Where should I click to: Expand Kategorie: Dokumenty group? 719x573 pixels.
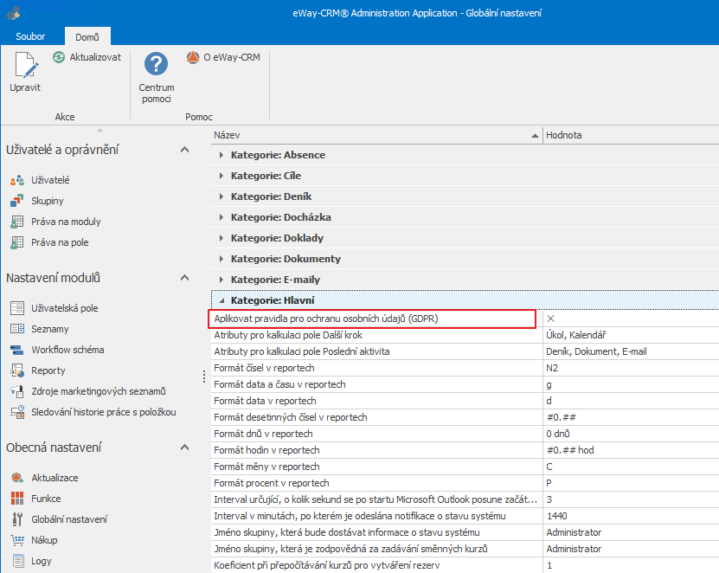(221, 259)
